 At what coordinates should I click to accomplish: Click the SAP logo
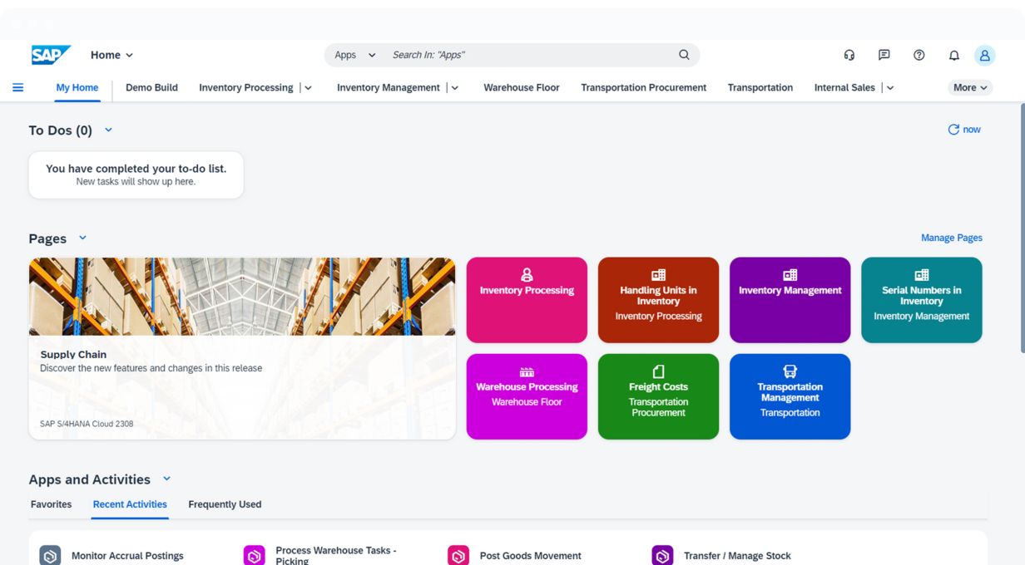(51, 55)
